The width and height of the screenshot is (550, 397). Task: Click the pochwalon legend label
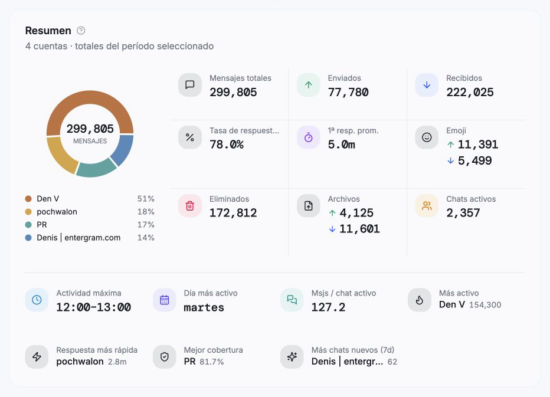tap(57, 212)
